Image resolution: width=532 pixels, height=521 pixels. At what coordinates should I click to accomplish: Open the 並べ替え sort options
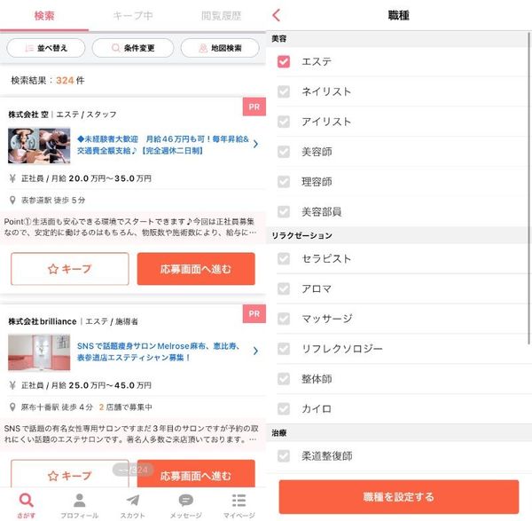(x=46, y=48)
